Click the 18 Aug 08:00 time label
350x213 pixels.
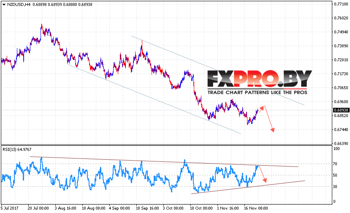point(94,208)
